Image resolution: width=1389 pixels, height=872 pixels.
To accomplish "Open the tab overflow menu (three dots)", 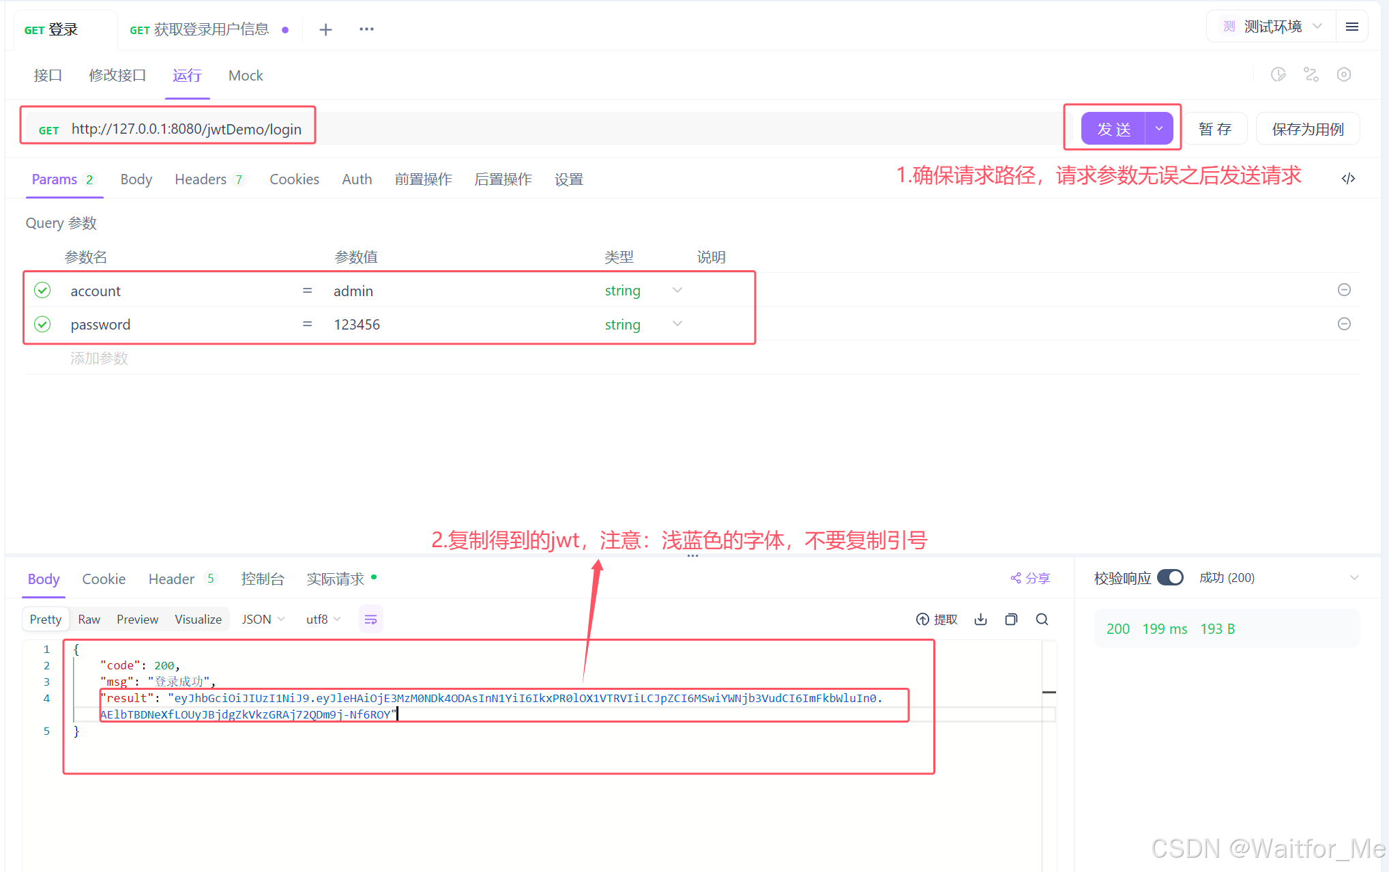I will 366,29.
